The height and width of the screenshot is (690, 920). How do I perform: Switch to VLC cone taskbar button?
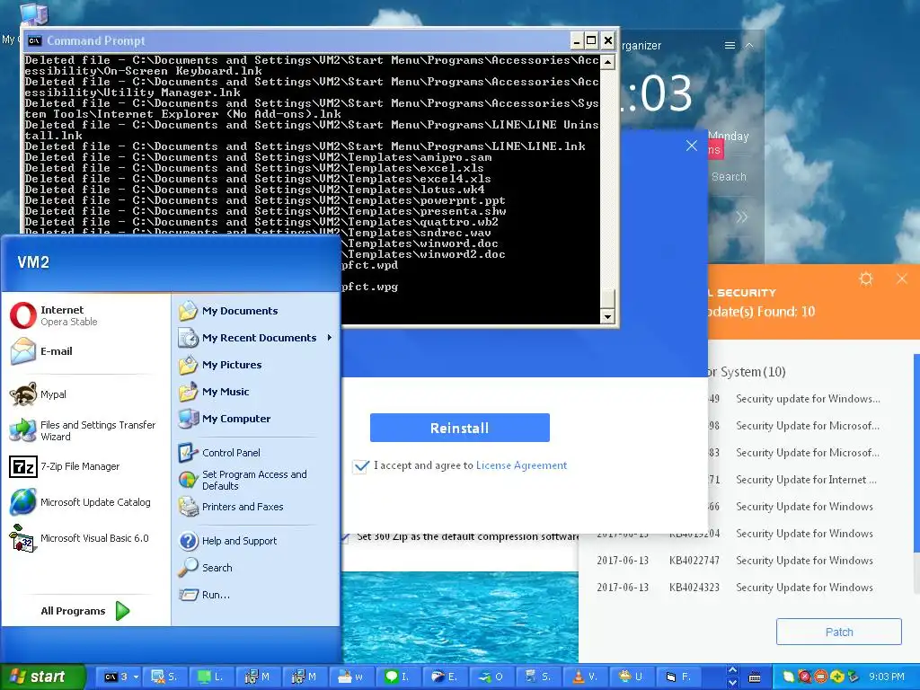588,677
